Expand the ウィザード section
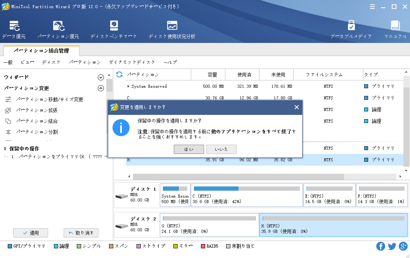The image size is (410, 258). tap(101, 77)
